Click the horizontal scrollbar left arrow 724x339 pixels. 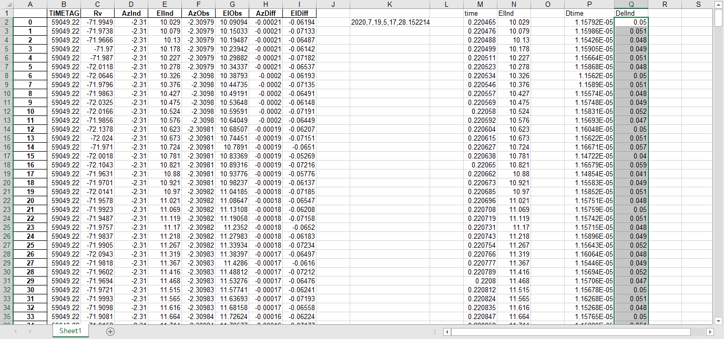point(447,332)
